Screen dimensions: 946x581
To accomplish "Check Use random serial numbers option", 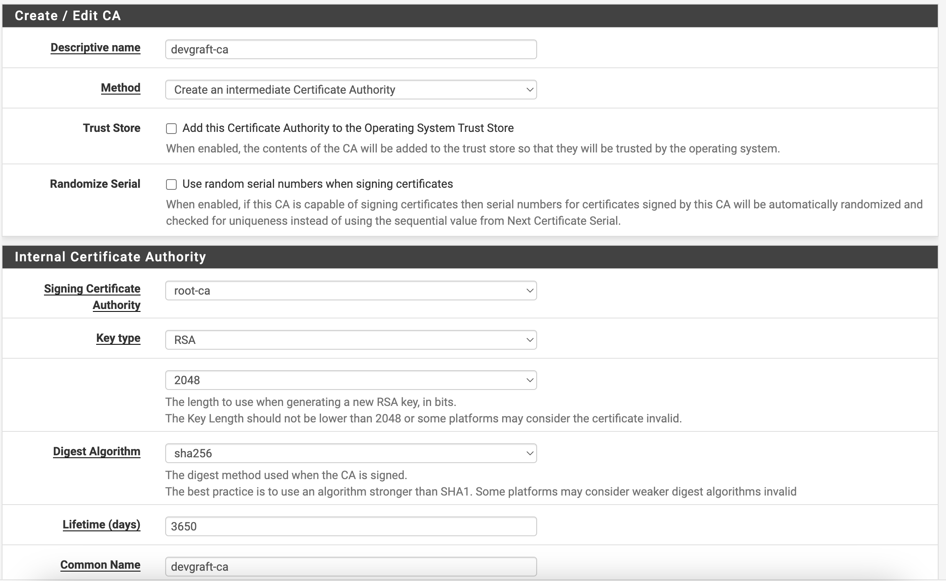I will coord(171,184).
